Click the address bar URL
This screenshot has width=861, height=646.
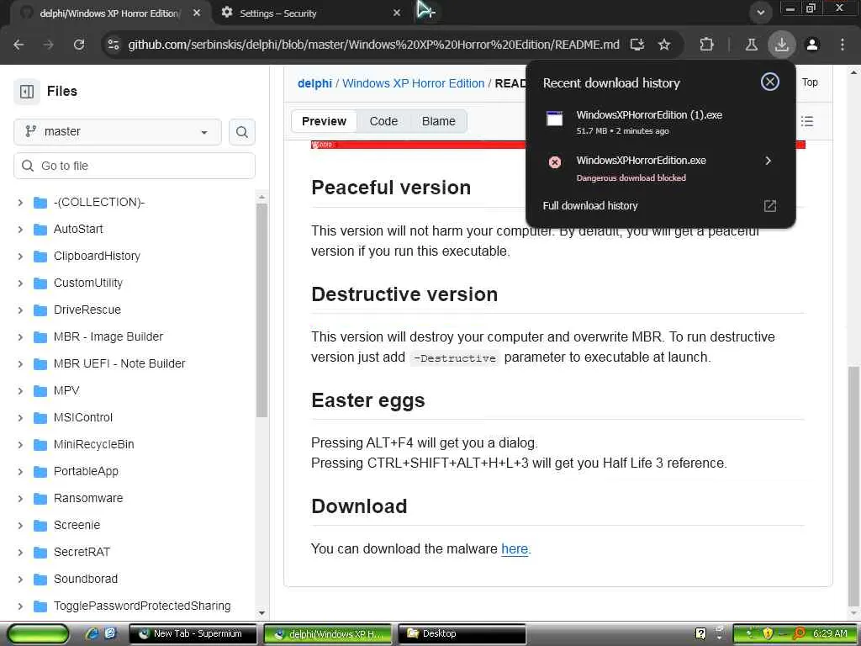(x=373, y=45)
